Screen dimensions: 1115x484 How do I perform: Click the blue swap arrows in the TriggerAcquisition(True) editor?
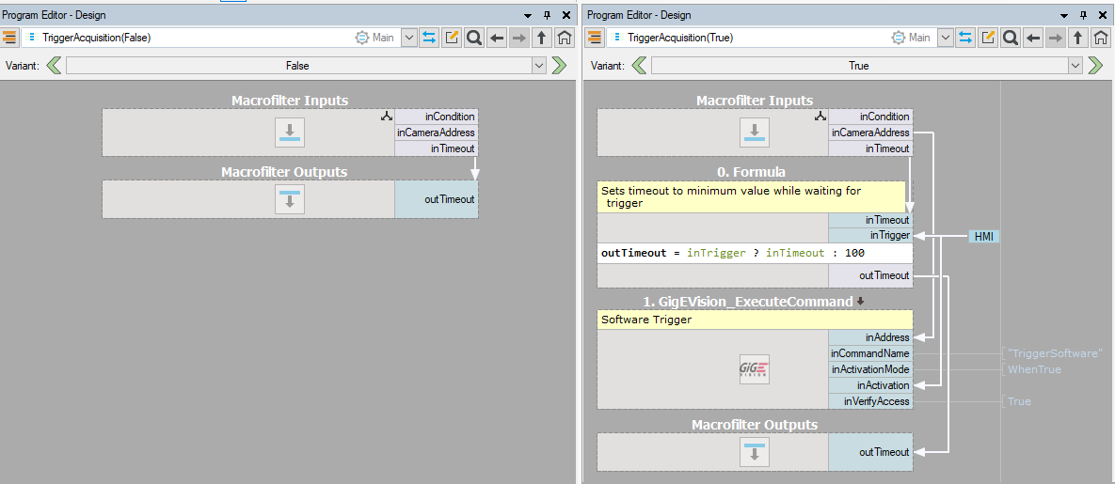point(966,38)
